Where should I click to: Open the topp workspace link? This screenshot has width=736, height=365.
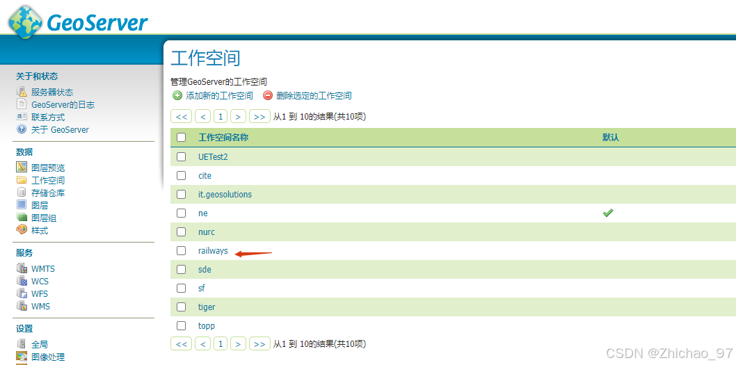(207, 325)
